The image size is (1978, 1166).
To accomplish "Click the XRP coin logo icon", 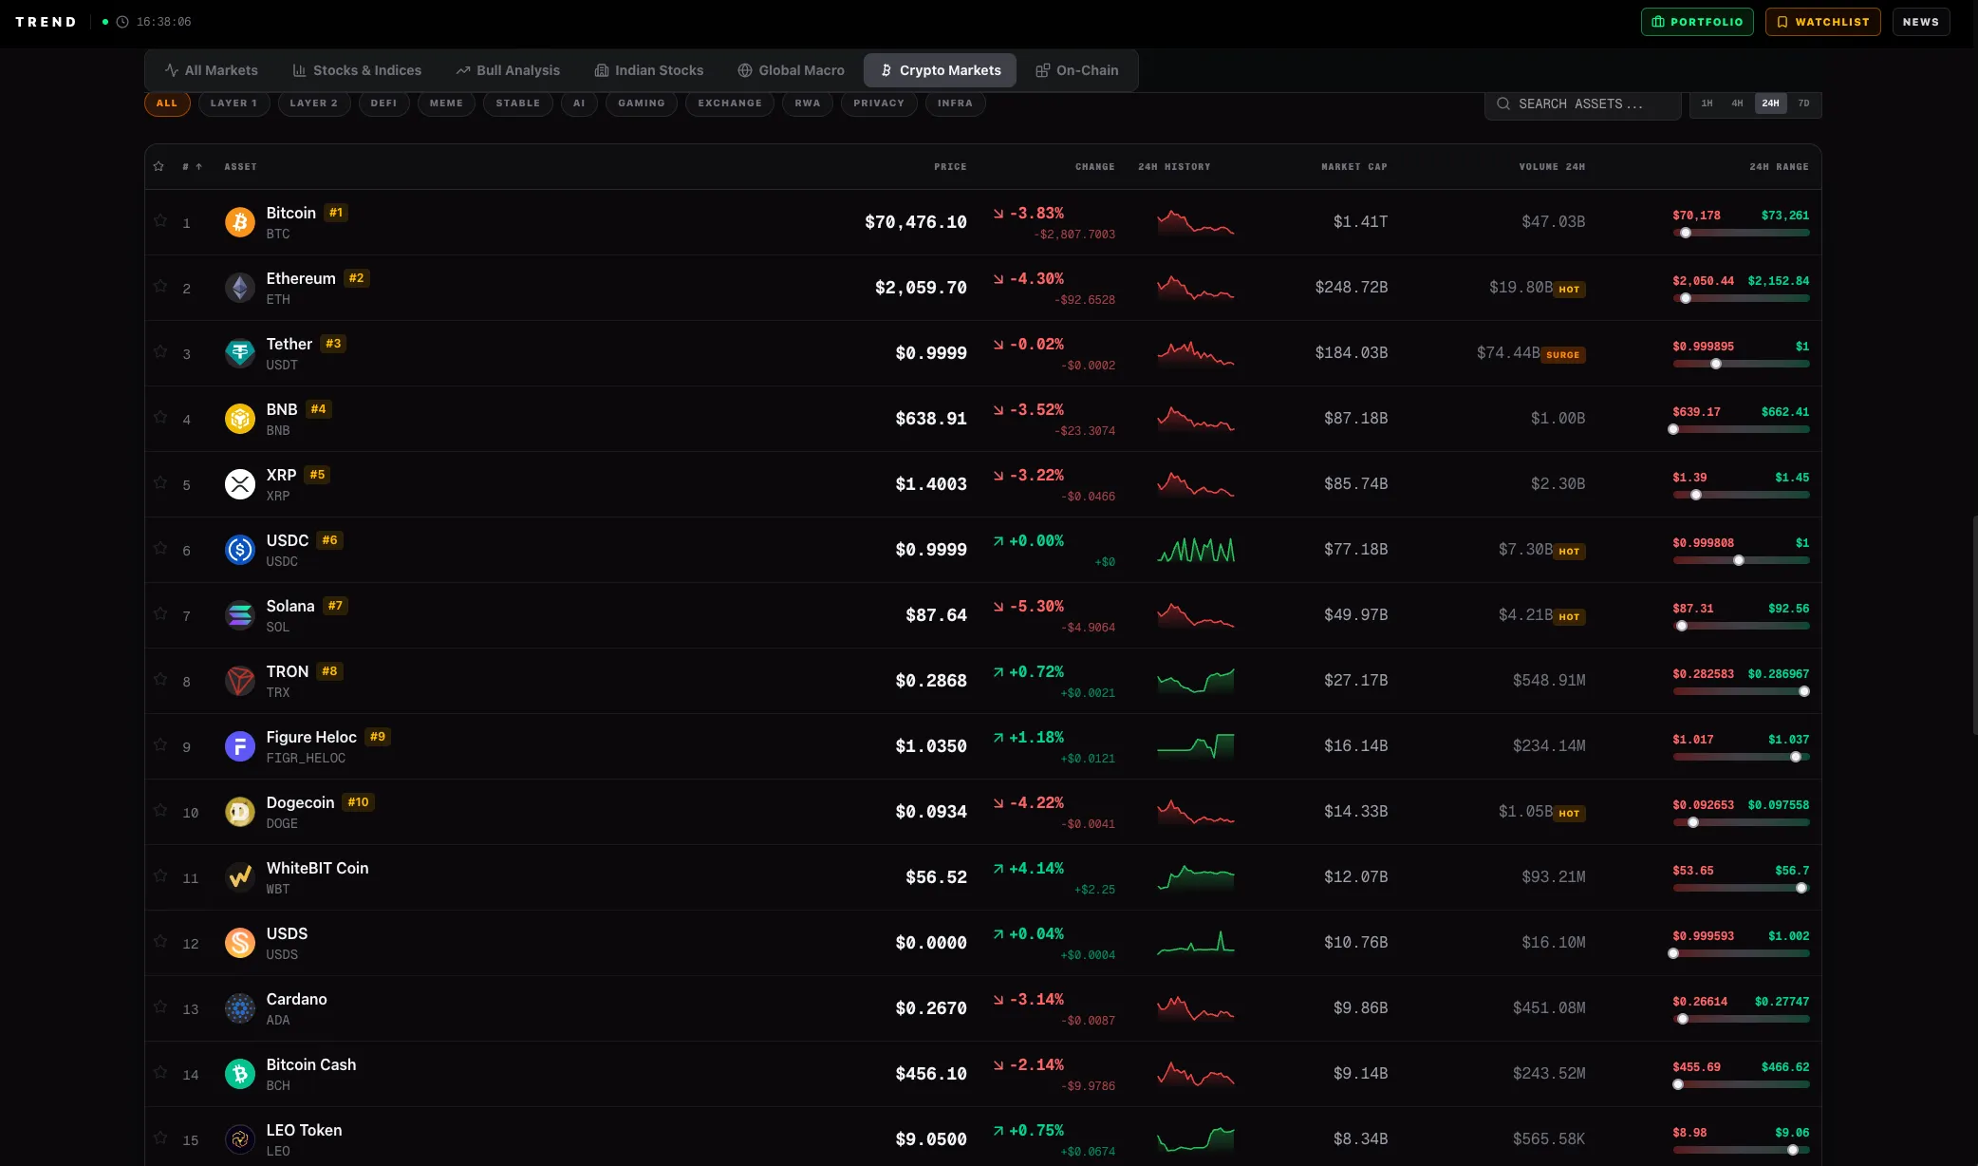I will click(240, 484).
